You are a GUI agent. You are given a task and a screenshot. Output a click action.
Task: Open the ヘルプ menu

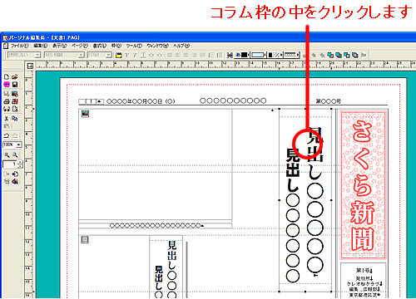point(181,46)
